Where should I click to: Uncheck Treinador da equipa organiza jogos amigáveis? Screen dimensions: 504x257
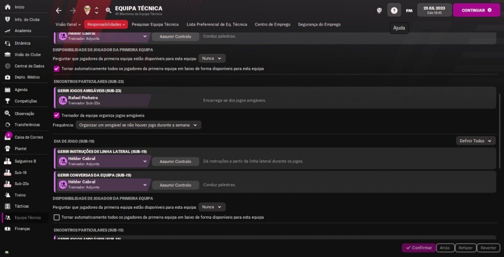click(x=57, y=115)
